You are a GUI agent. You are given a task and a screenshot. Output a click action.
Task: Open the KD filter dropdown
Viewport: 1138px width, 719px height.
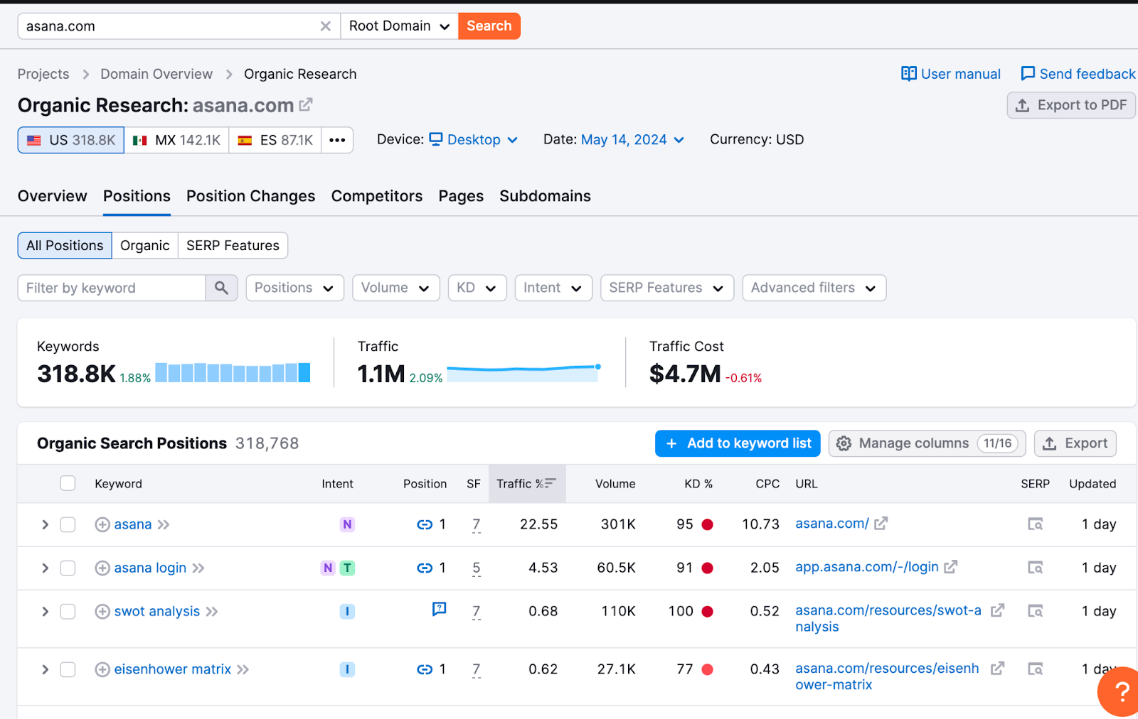[477, 288]
